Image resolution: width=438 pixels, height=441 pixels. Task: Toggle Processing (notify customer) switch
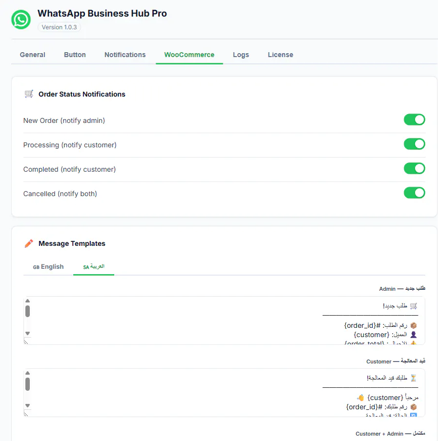415,144
